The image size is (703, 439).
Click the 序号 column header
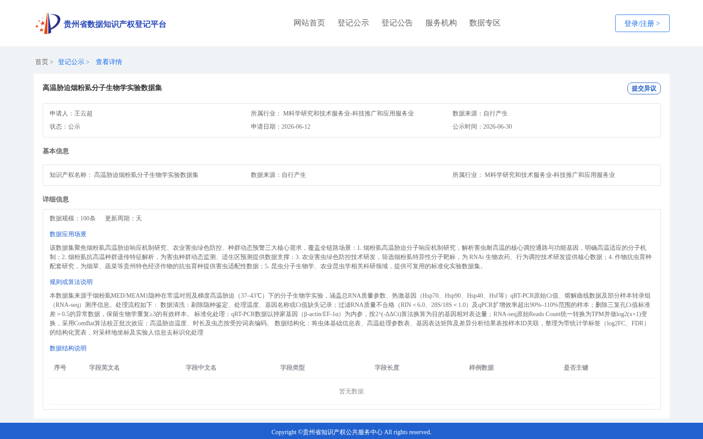pos(60,367)
